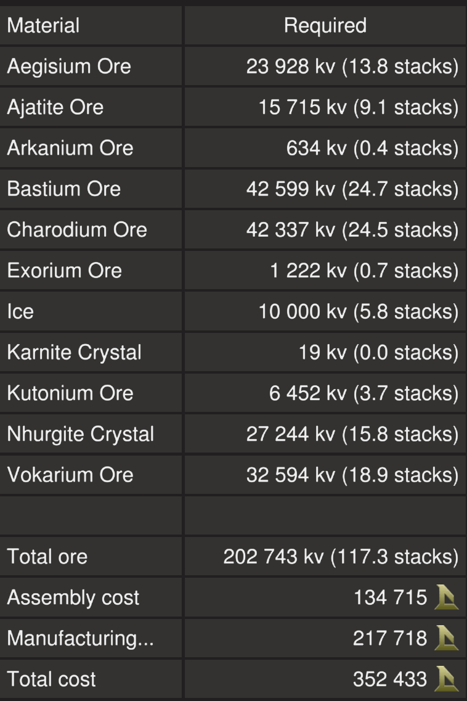
Task: Click the Kutonium Ore entry
Action: pyautogui.click(x=70, y=393)
